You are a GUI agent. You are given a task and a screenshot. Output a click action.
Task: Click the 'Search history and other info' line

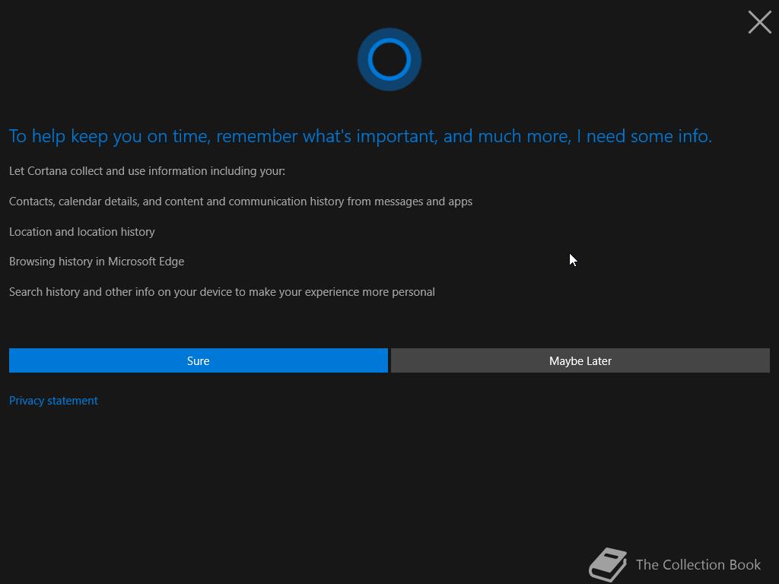(x=221, y=292)
